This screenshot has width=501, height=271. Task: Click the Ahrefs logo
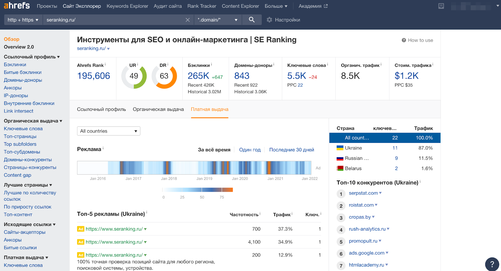point(17,6)
